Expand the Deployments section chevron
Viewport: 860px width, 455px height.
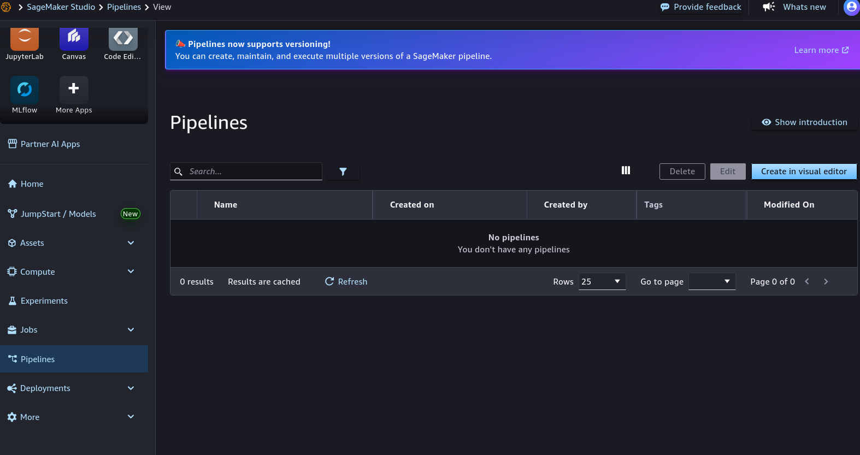[131, 388]
